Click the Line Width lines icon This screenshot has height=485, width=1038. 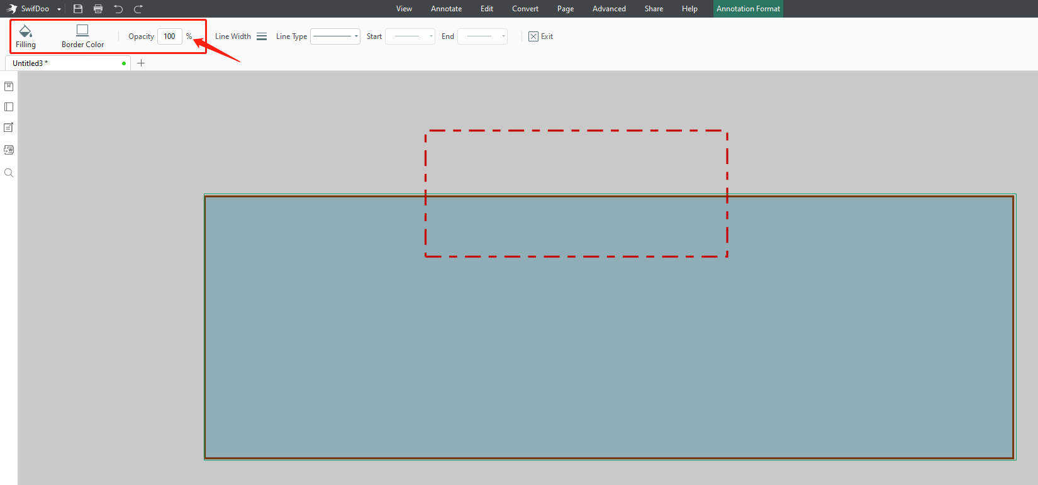pyautogui.click(x=262, y=36)
